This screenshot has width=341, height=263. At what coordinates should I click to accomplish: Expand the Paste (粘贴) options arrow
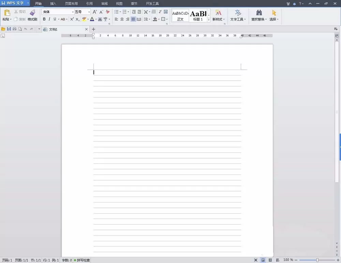11,19
